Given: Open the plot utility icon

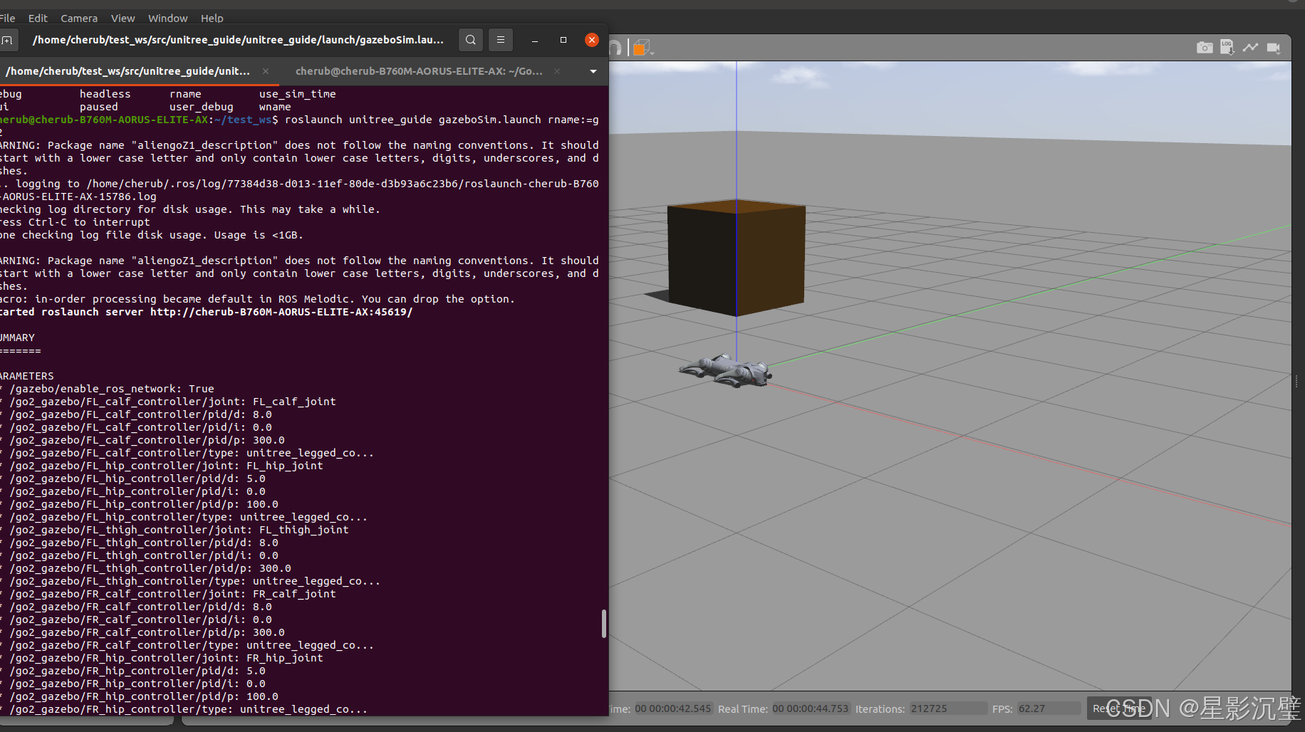Looking at the screenshot, I should click(x=1250, y=48).
